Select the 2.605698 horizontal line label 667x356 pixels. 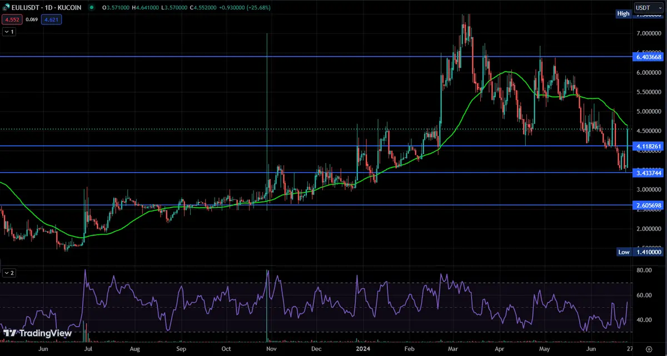(648, 205)
